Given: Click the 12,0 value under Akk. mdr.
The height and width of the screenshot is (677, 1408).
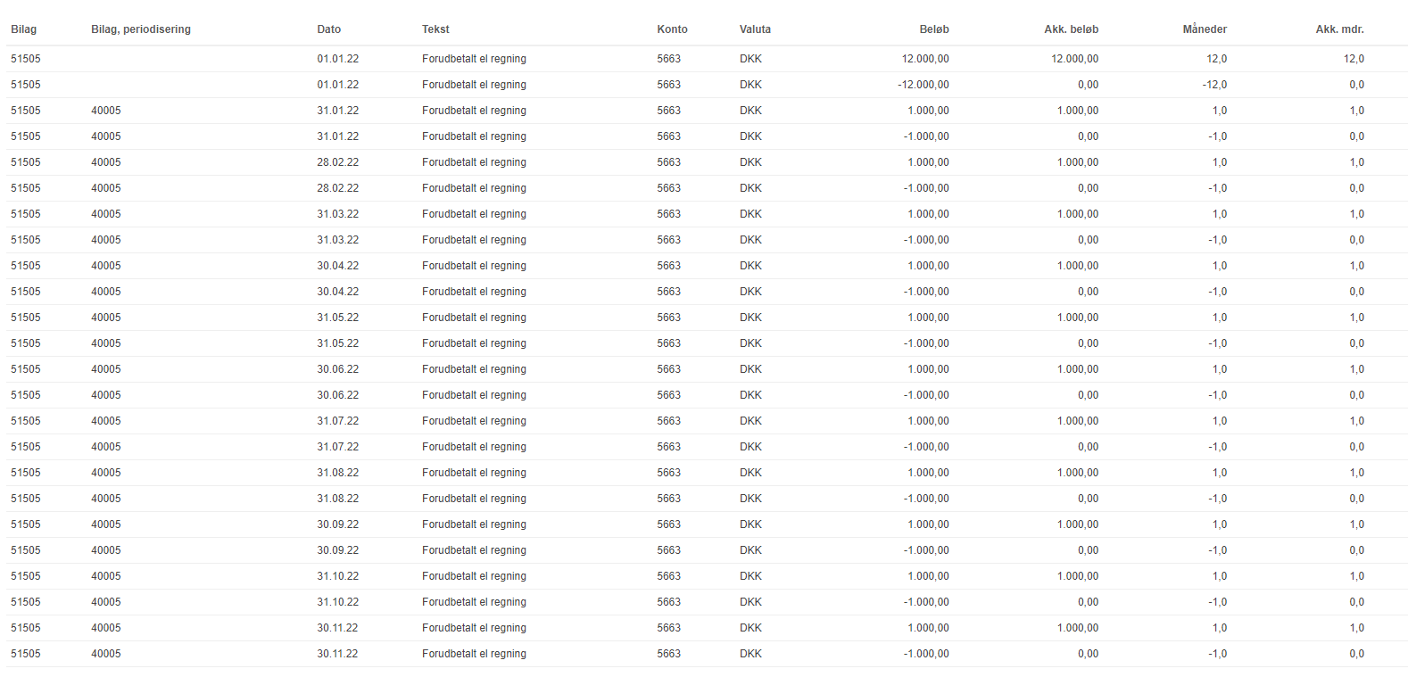Looking at the screenshot, I should [1354, 59].
